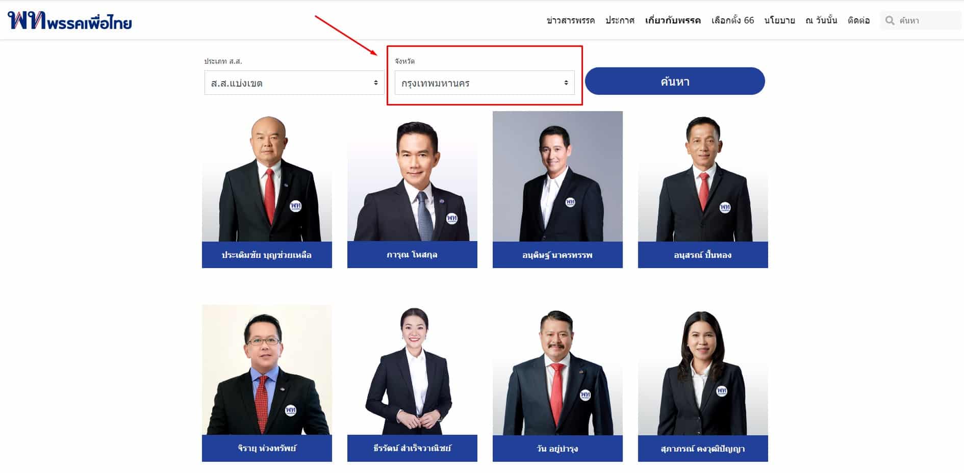Viewport: 964px width, 473px height.
Task: Click the magnifying glass search icon
Action: click(x=890, y=20)
